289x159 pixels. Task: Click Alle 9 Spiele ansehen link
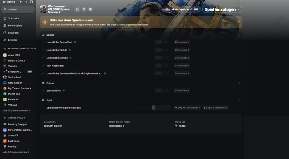click(16, 152)
